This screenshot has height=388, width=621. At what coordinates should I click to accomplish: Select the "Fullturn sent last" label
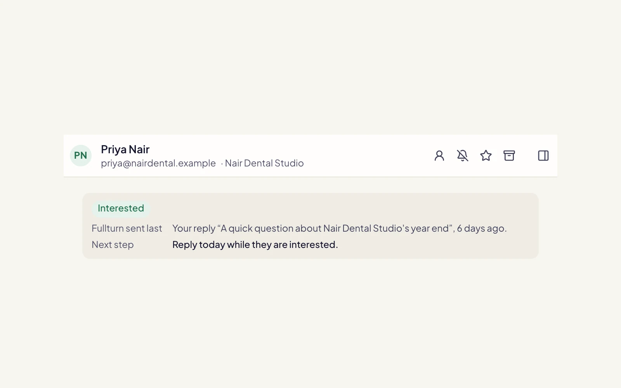127,229
